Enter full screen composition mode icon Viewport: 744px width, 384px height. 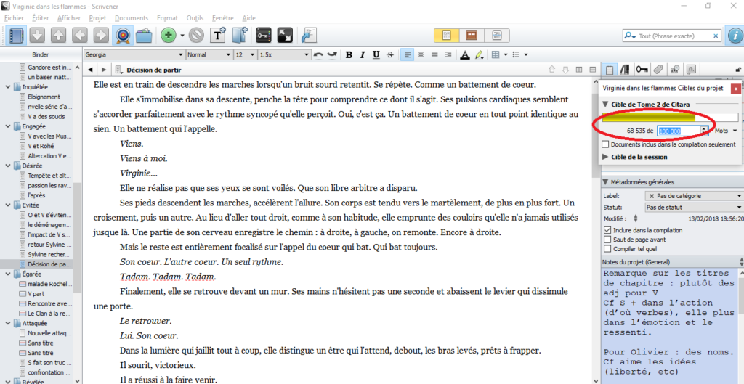point(285,36)
